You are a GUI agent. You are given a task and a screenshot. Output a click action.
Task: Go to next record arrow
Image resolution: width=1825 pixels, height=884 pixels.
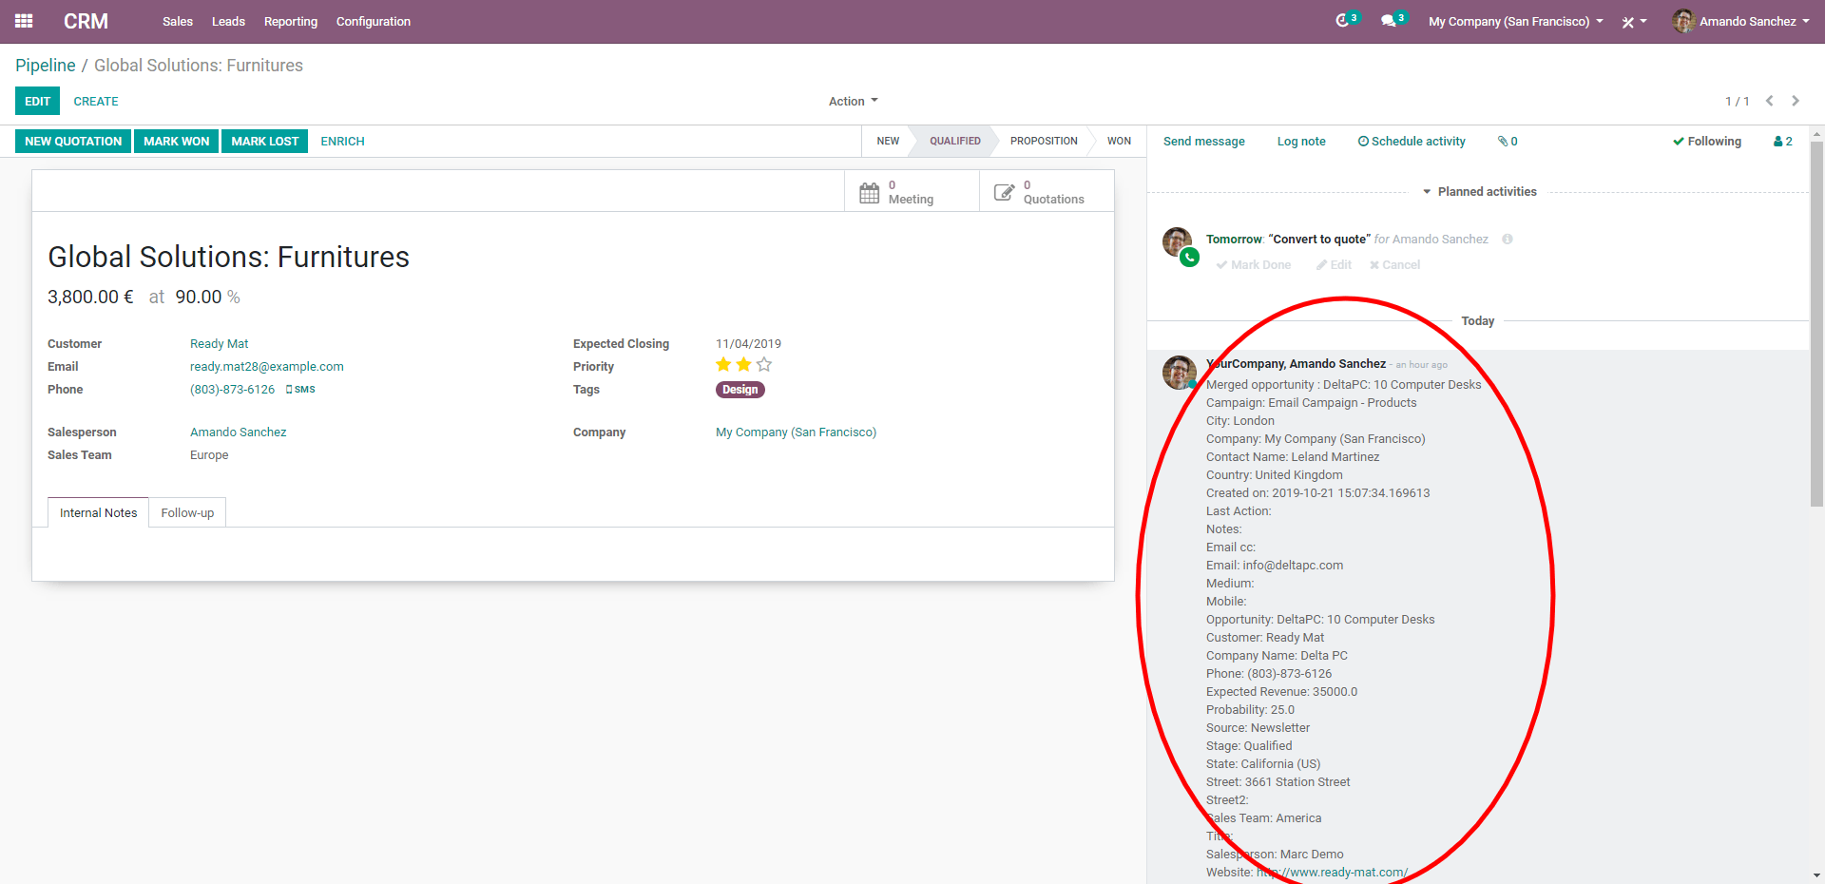[x=1796, y=101]
